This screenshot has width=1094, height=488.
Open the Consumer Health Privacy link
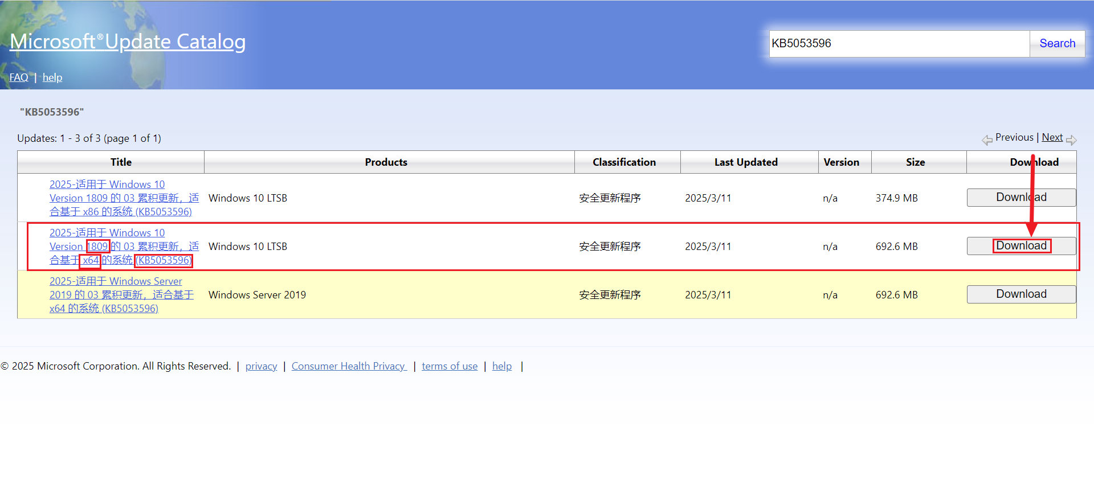click(349, 366)
